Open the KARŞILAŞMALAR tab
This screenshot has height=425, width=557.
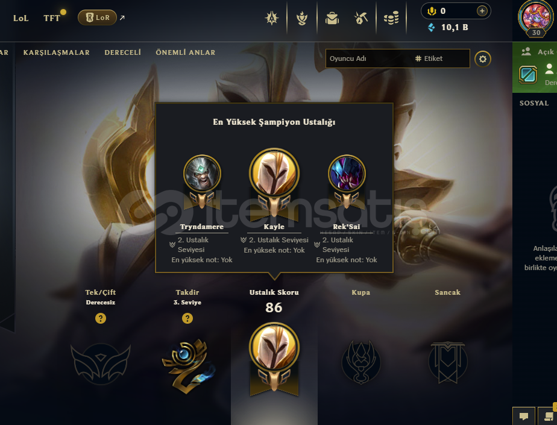57,52
